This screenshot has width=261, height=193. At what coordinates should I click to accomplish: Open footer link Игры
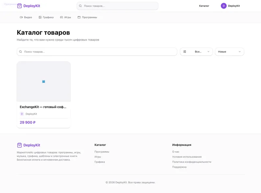98,157
